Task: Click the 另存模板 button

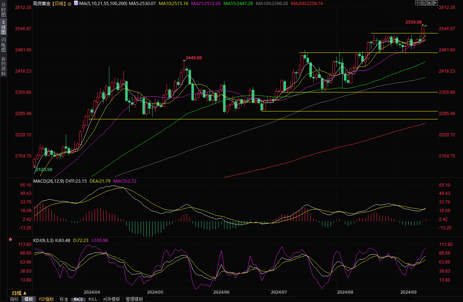Action: [x=111, y=299]
